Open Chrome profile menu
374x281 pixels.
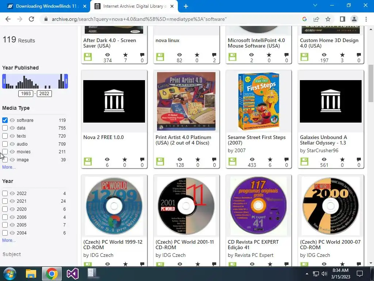354,19
